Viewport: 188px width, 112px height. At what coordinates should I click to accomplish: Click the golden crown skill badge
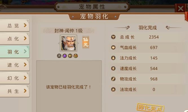(x=76, y=56)
